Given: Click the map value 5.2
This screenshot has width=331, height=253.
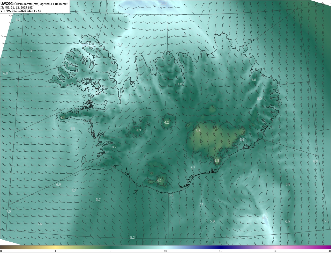Looking at the screenshot, I should 132,237.
